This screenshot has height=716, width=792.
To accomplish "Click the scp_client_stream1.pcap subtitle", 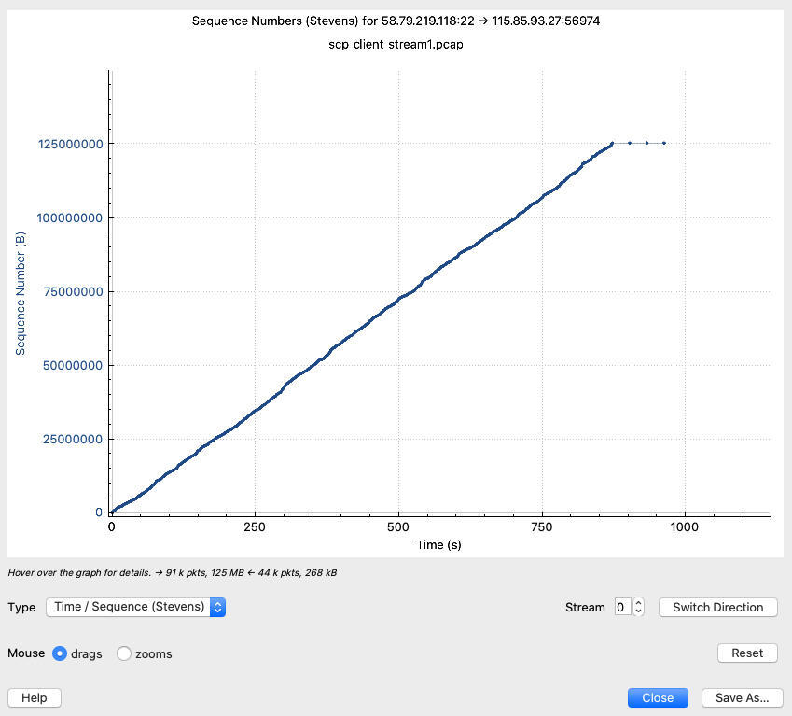I will [x=396, y=45].
